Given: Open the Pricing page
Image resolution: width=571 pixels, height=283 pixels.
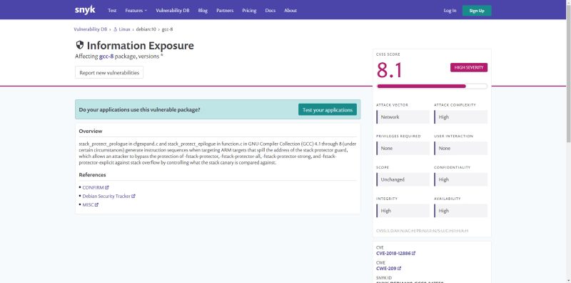Looking at the screenshot, I should 249,11.
